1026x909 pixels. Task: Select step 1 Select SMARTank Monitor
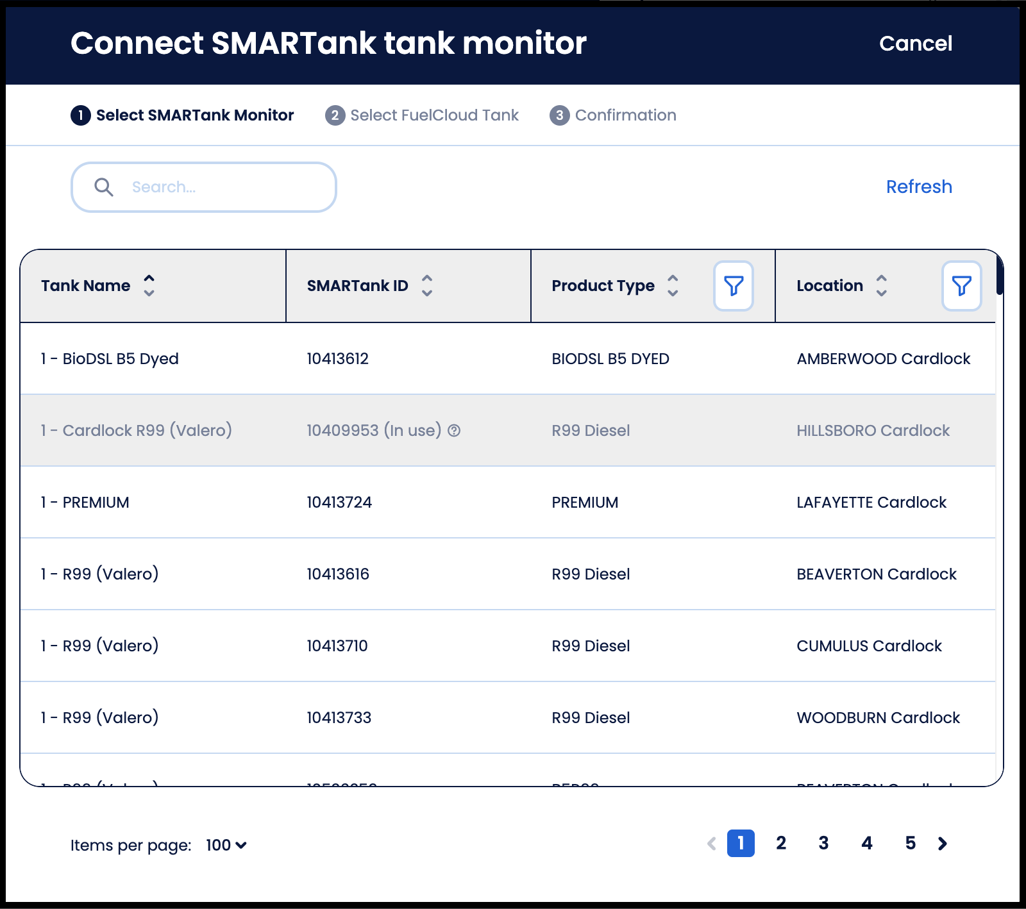(182, 115)
